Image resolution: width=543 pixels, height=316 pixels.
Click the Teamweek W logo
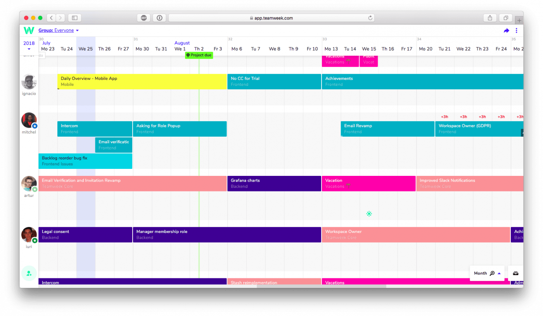29,30
